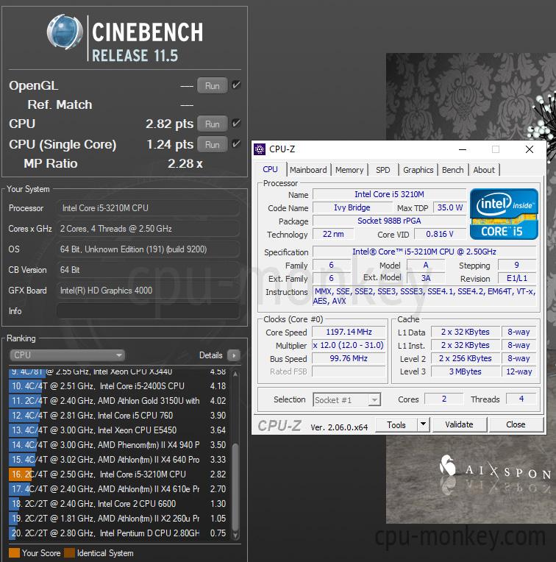
Task: Click the Processor field in Your System
Action: click(x=148, y=208)
